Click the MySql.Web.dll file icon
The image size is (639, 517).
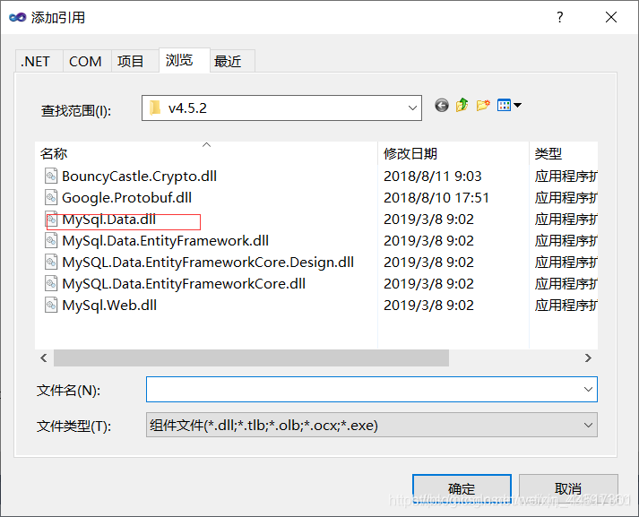click(51, 306)
